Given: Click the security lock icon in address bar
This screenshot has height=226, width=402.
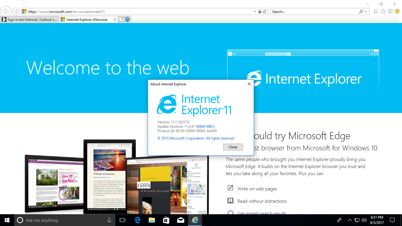Looking at the screenshot, I should coord(260,12).
